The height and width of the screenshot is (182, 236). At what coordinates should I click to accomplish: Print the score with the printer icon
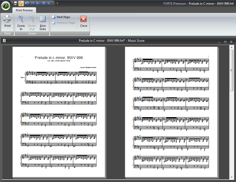pyautogui.click(x=7, y=22)
